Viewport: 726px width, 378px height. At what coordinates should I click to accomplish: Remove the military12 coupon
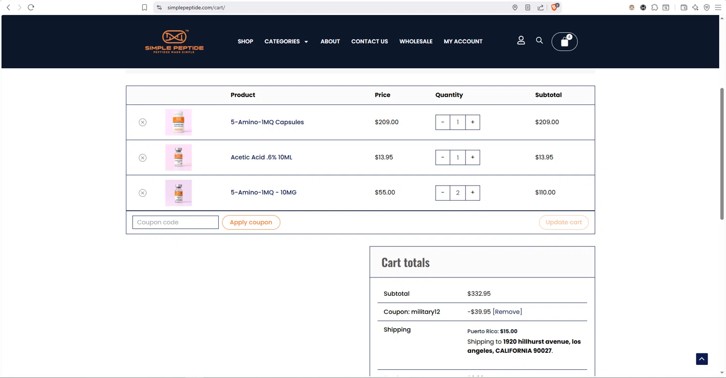click(507, 312)
